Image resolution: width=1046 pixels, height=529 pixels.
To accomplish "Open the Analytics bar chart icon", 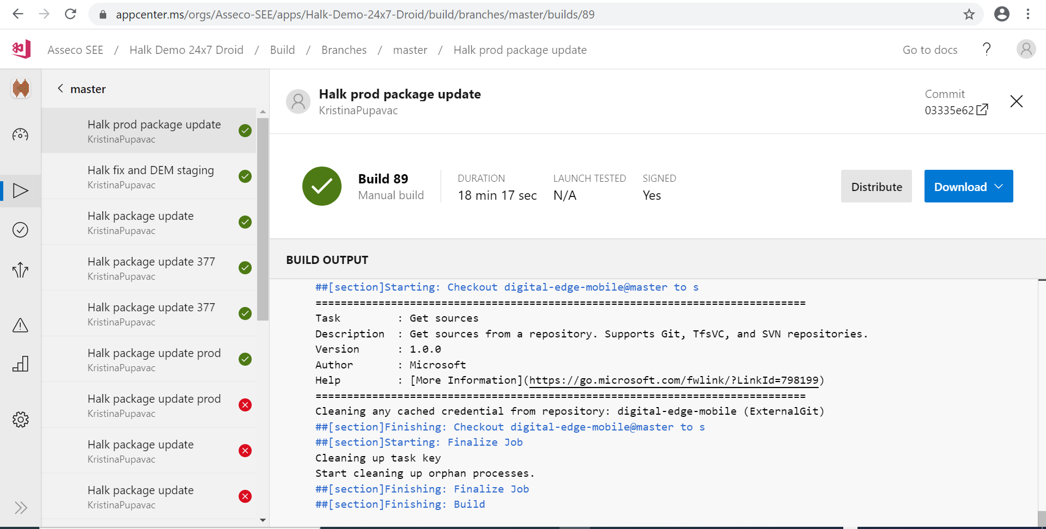I will 20,364.
